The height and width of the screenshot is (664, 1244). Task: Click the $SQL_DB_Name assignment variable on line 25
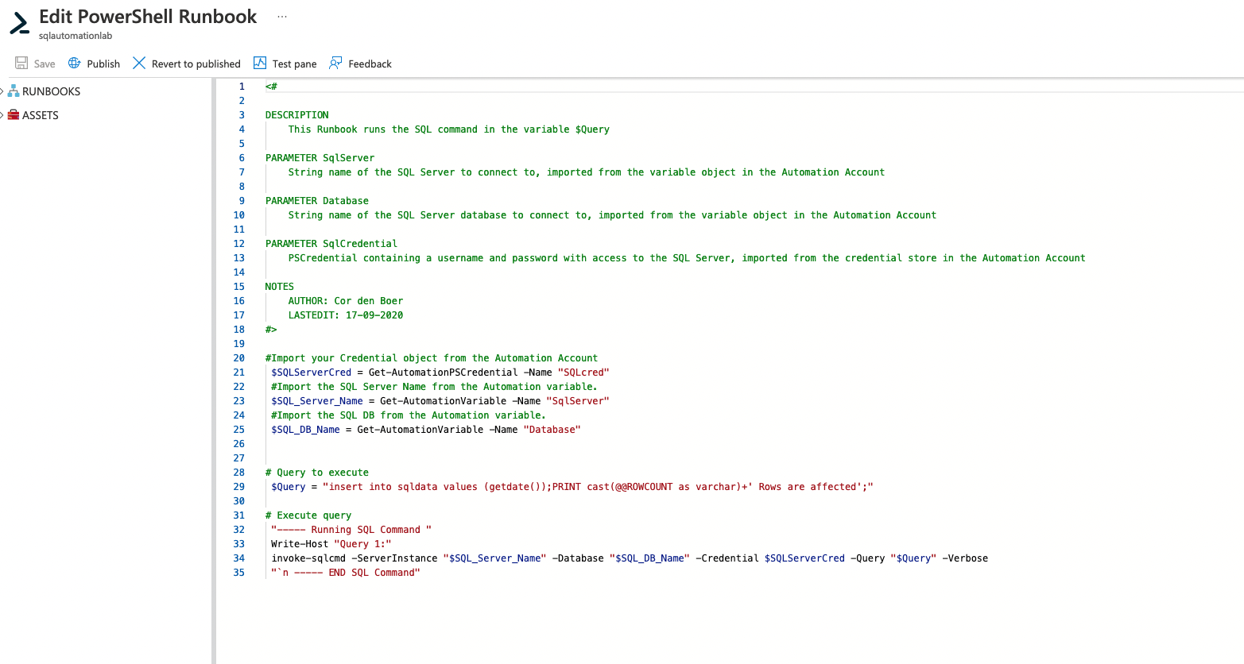point(305,430)
